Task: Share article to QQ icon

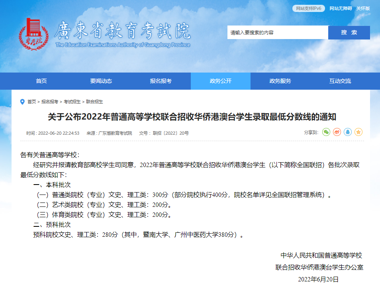Action: pyautogui.click(x=347, y=132)
